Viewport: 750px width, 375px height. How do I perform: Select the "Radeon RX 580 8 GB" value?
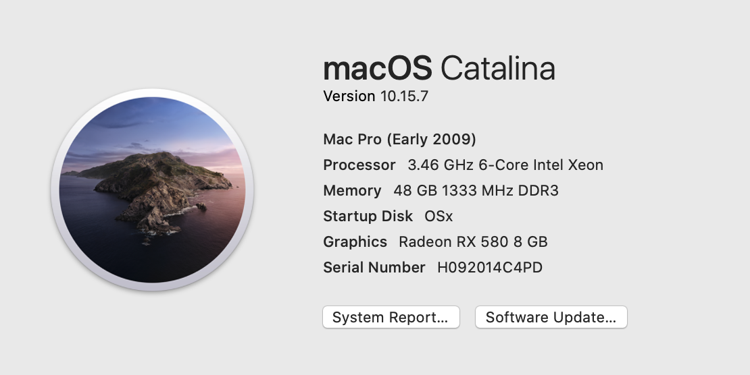473,242
